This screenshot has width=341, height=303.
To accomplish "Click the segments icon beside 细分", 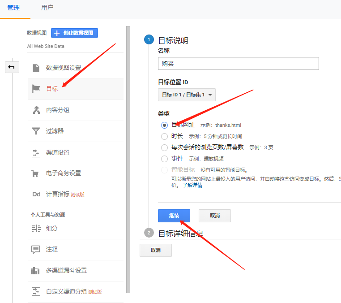I will (x=36, y=228).
